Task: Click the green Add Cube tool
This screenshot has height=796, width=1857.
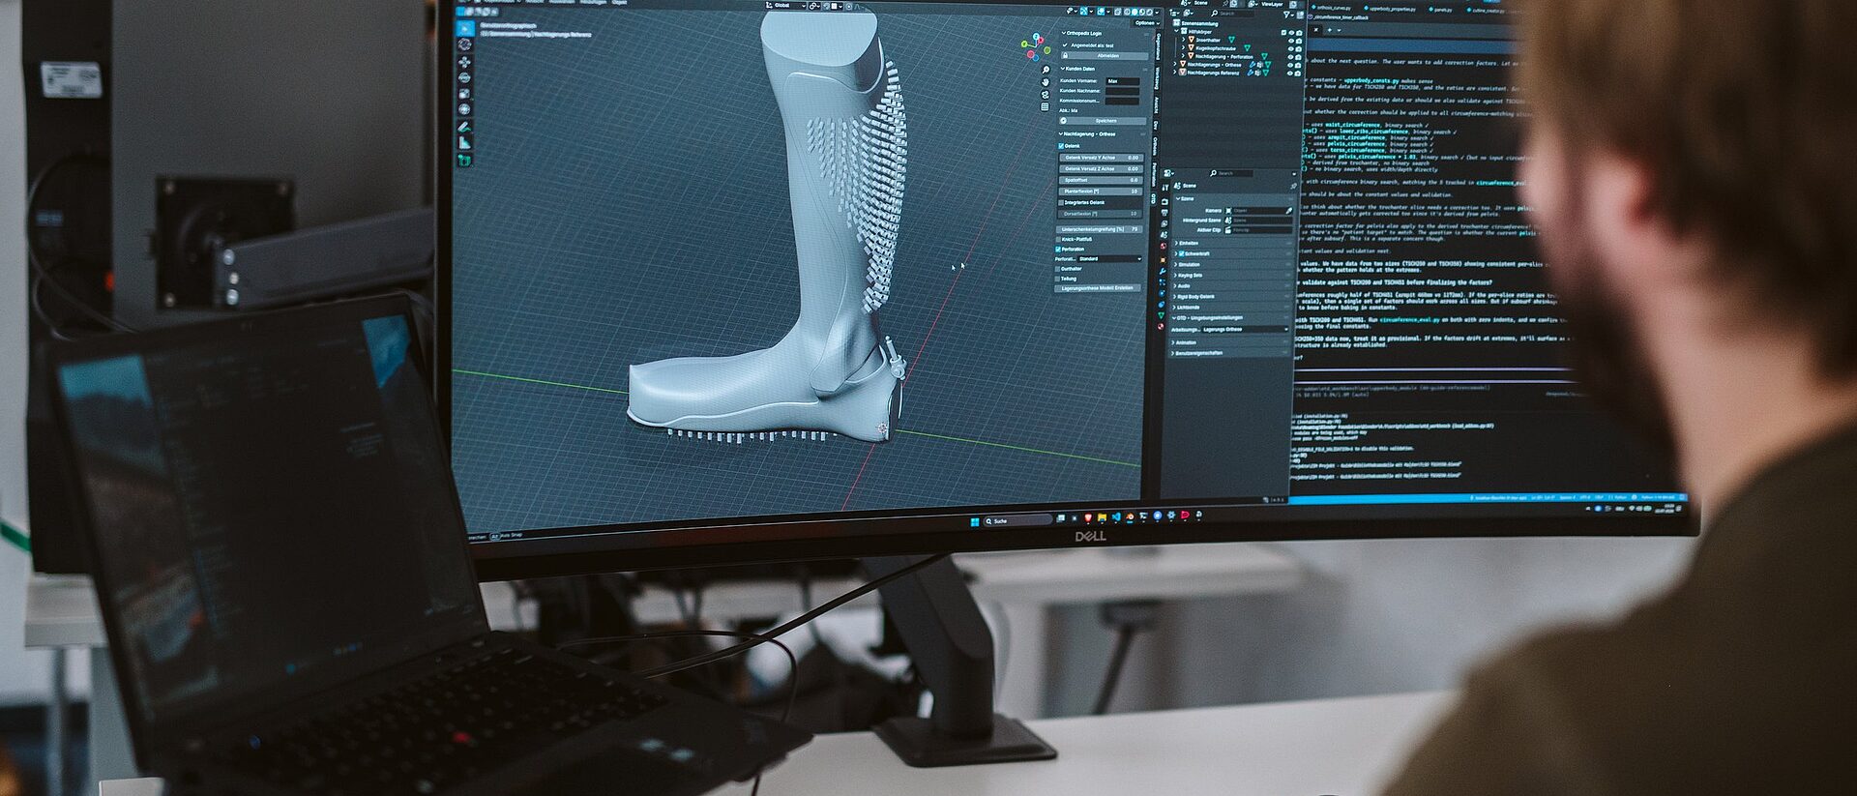Action: click(x=464, y=160)
